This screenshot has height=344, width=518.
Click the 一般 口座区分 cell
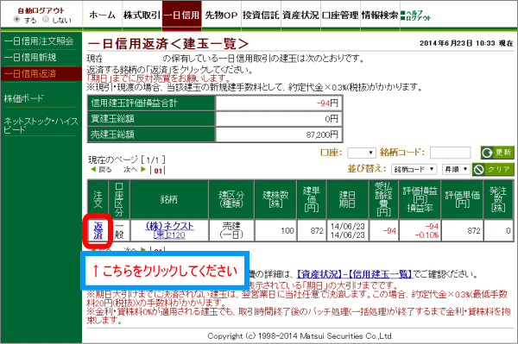(x=119, y=230)
